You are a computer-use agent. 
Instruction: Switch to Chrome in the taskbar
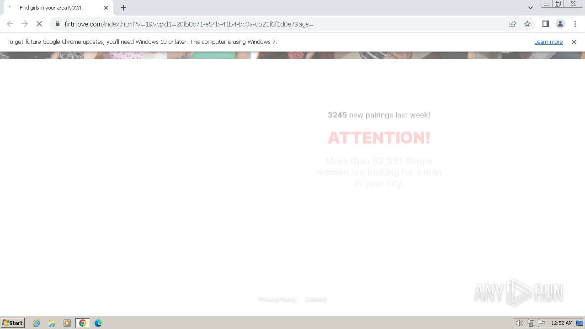coord(83,323)
